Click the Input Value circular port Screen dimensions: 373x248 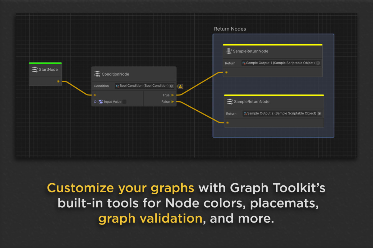click(x=95, y=102)
